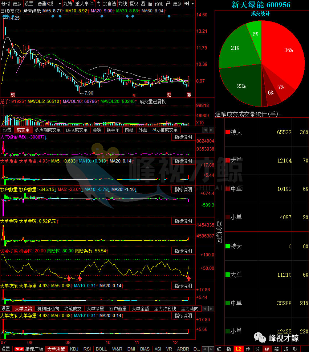This screenshot has width=309, height=352.
Task: Select the 筹 tab in right panel footer
Action: pos(277,349)
